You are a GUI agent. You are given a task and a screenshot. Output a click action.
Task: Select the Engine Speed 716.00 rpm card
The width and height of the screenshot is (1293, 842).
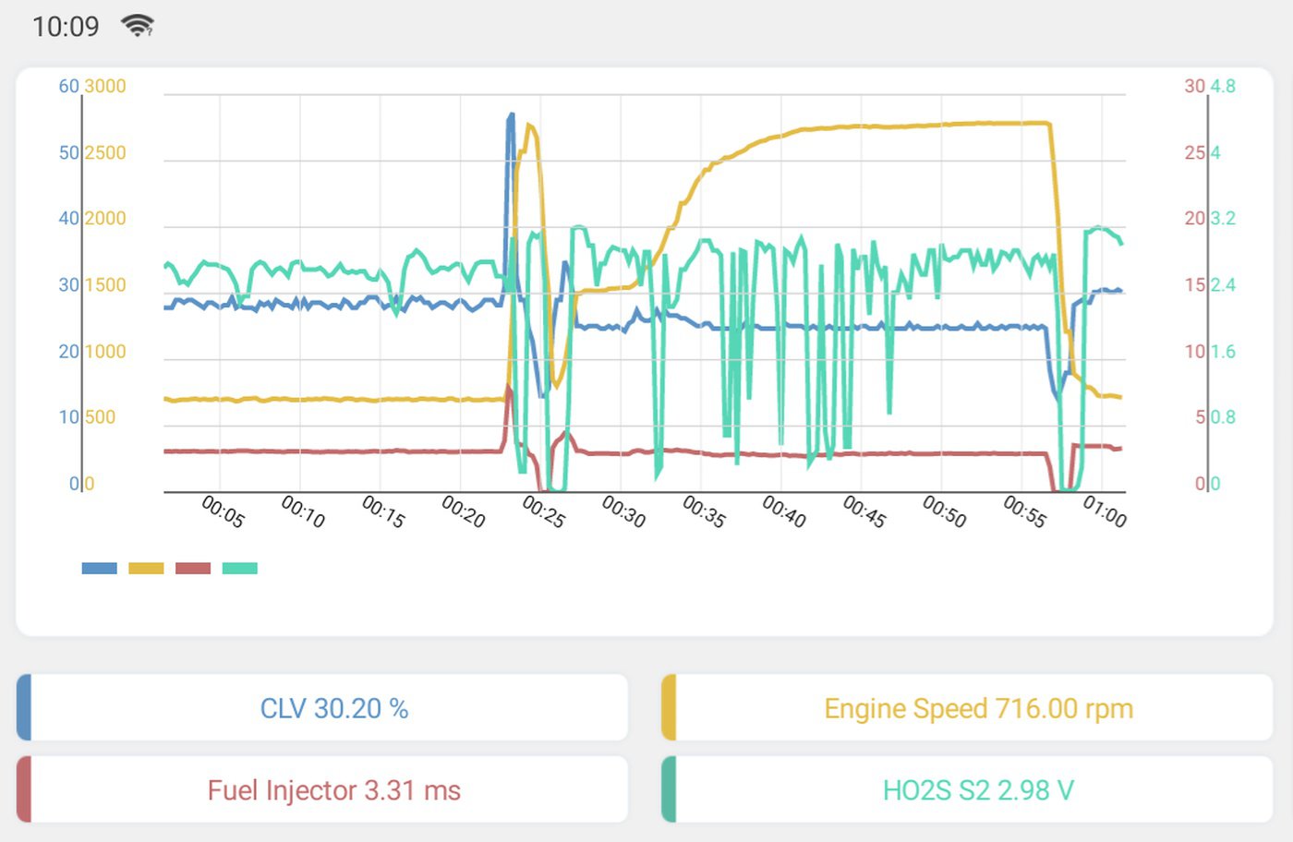click(x=967, y=707)
